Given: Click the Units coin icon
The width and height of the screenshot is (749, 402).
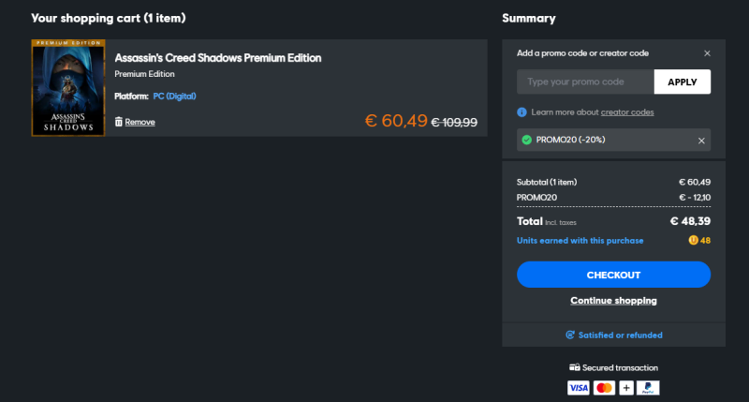Looking at the screenshot, I should click(693, 241).
